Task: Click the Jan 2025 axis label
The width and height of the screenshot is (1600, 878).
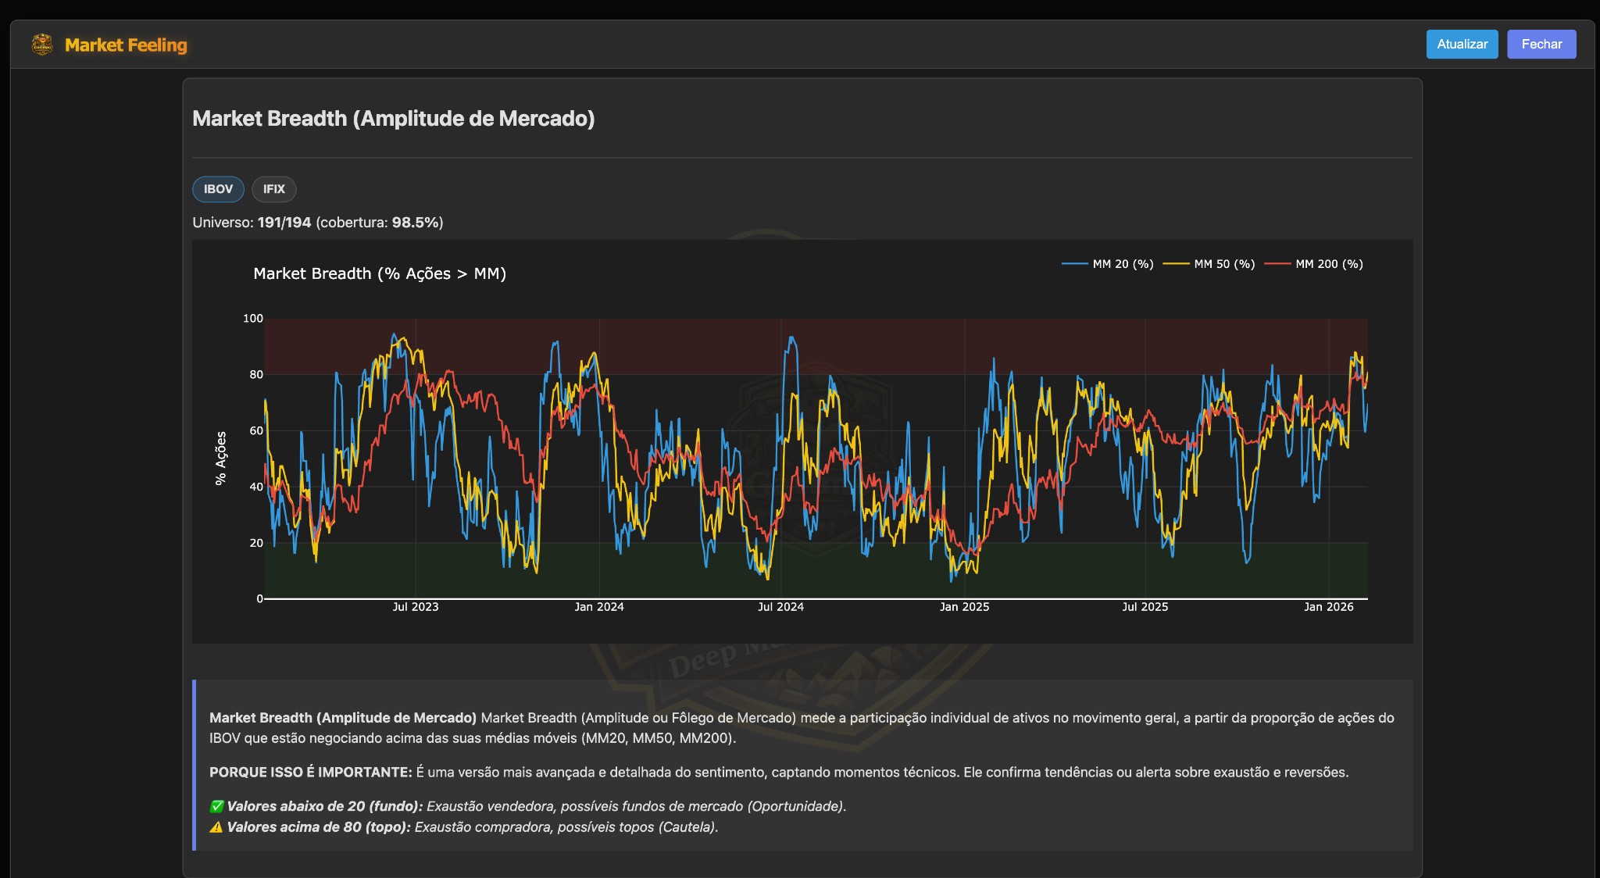Action: click(966, 606)
